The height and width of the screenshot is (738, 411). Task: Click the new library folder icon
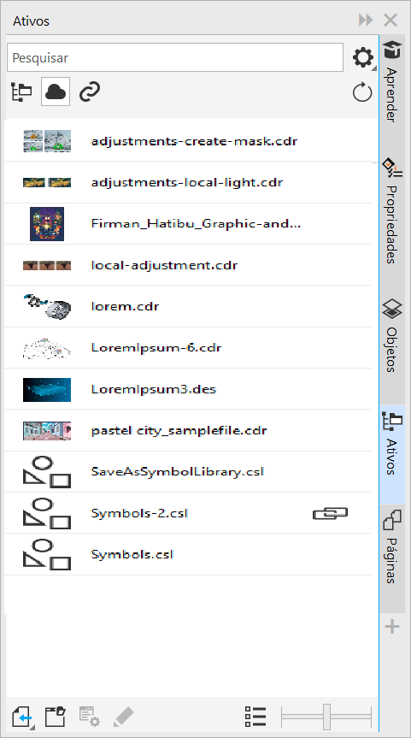[x=55, y=717]
